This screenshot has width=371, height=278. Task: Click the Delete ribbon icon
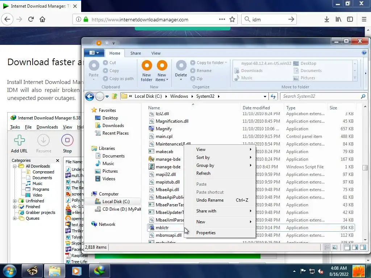pyautogui.click(x=181, y=66)
